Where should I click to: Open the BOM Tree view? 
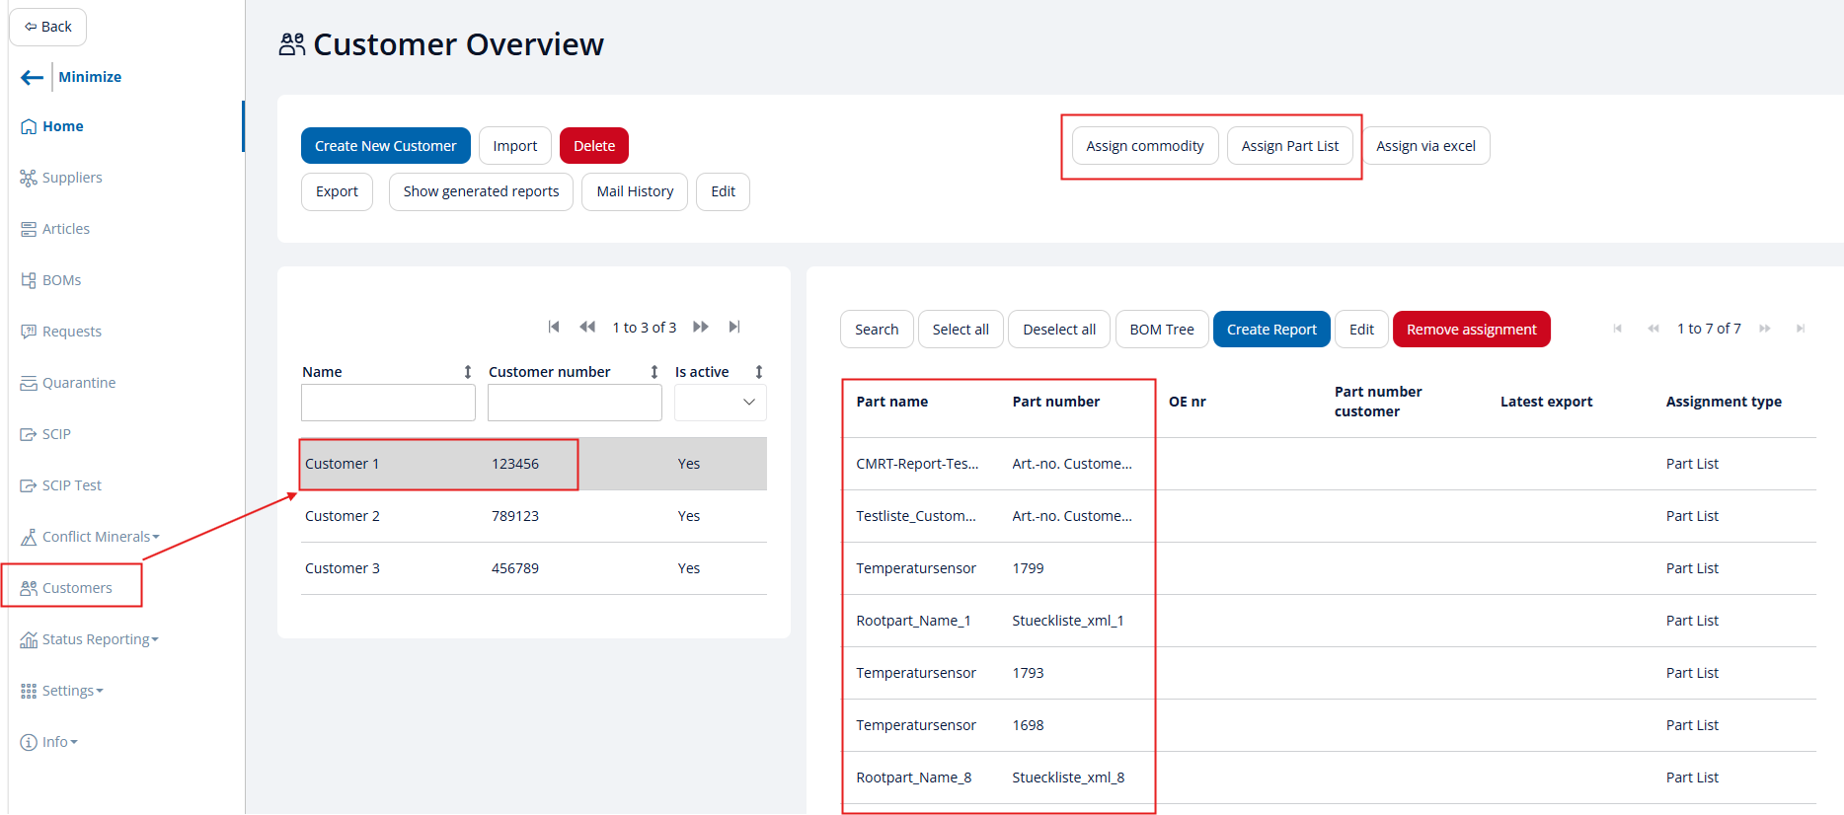[x=1161, y=330]
